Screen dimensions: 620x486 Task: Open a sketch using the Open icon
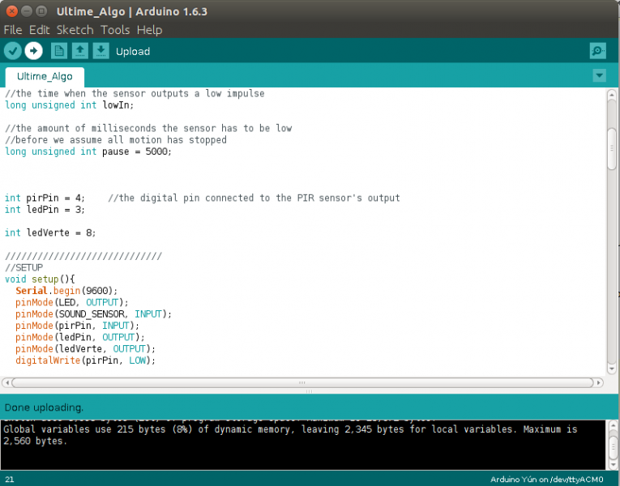(80, 51)
